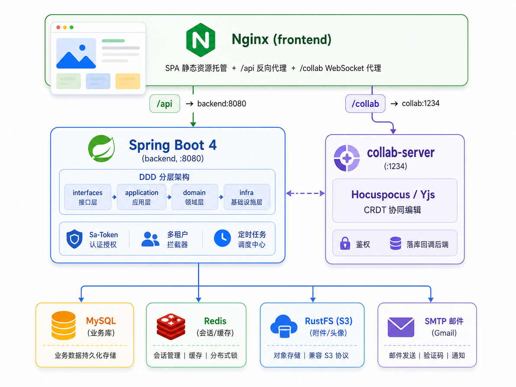The height and width of the screenshot is (387, 516).
Task: Click the 'CRDT 协同编辑' text
Action: click(x=392, y=210)
